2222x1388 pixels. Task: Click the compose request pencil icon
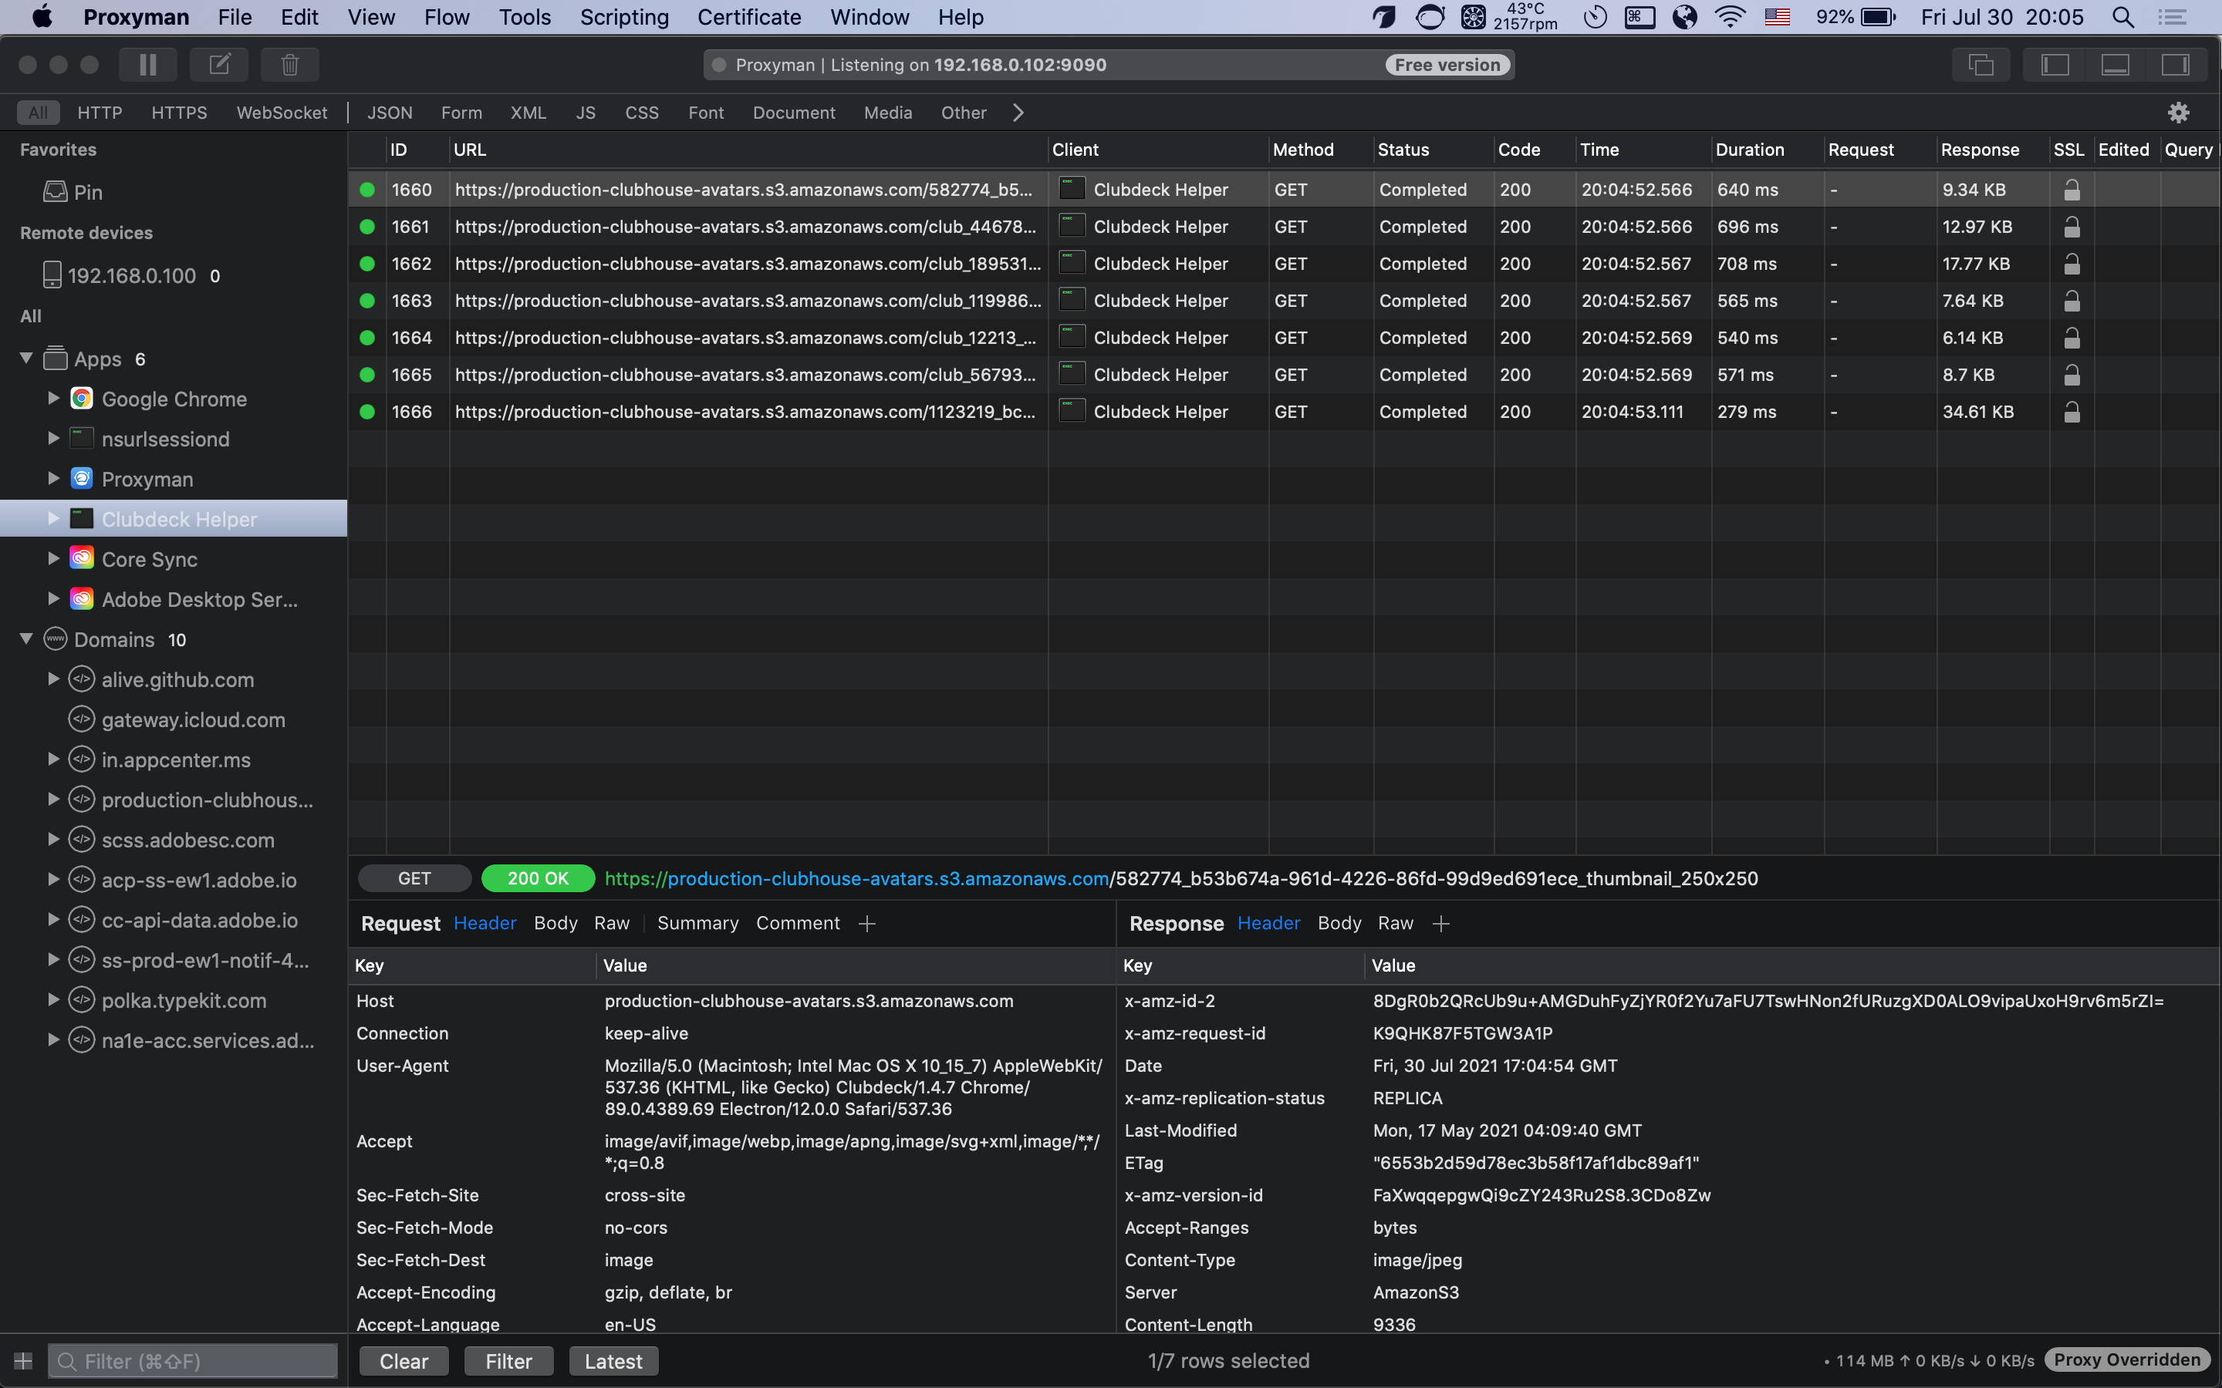[219, 64]
